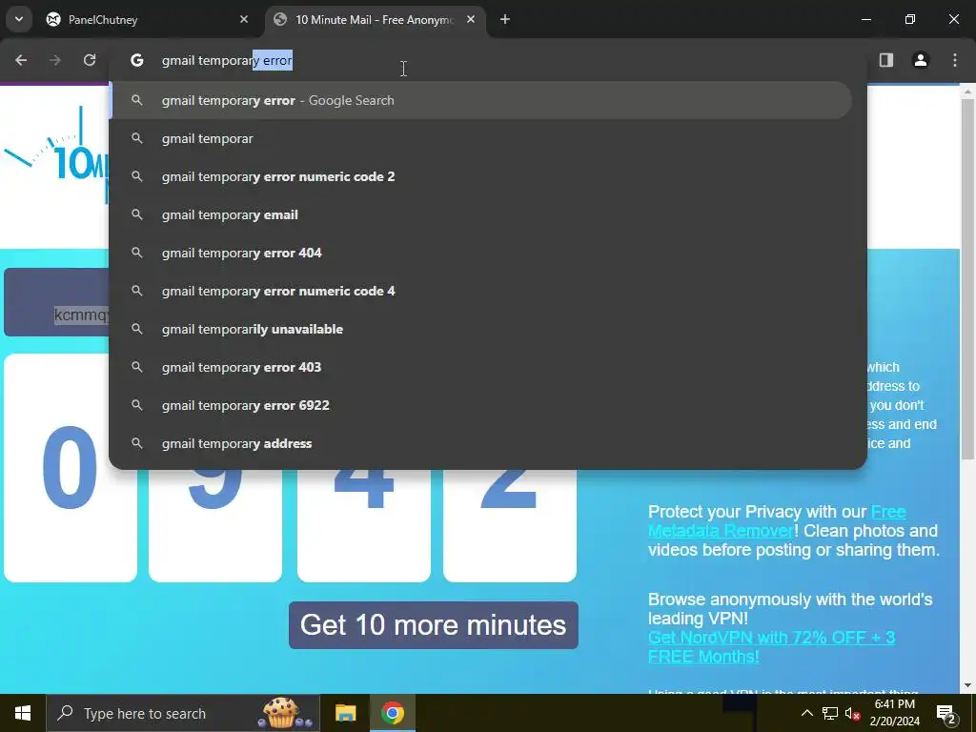Screen dimensions: 976x732
Task: Open the Get NordVPN 72% OFF link
Action: click(x=771, y=647)
